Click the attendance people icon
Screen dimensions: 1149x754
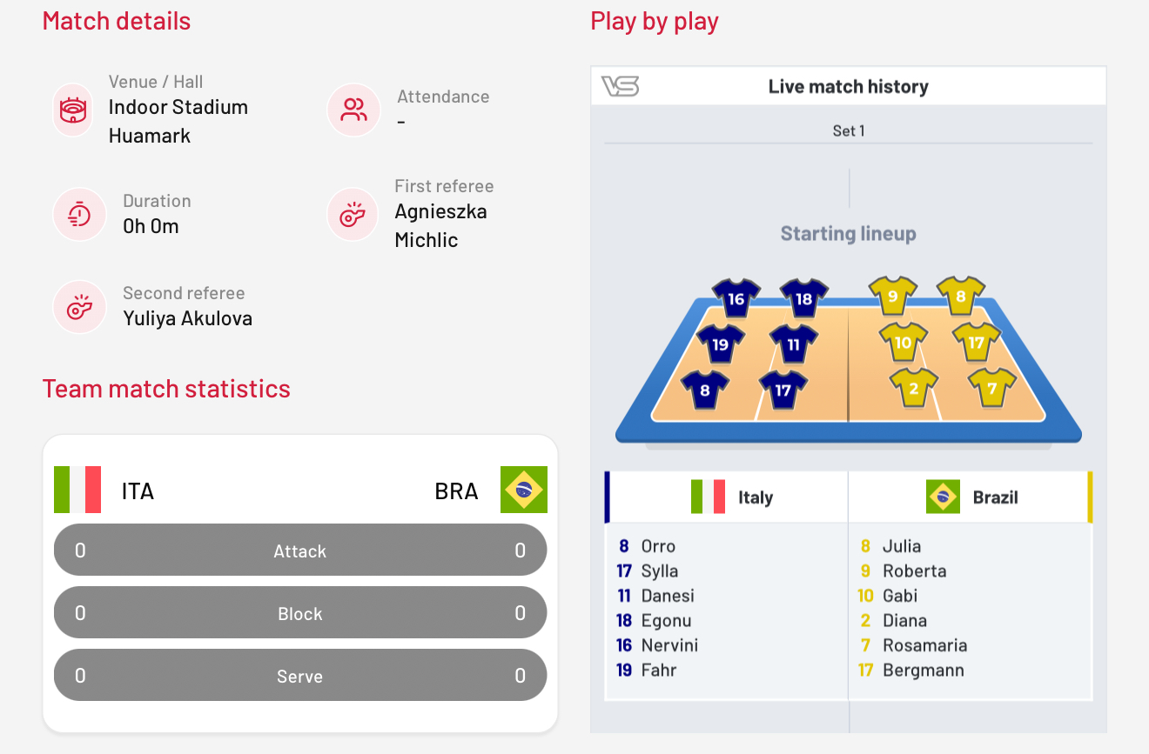(353, 110)
